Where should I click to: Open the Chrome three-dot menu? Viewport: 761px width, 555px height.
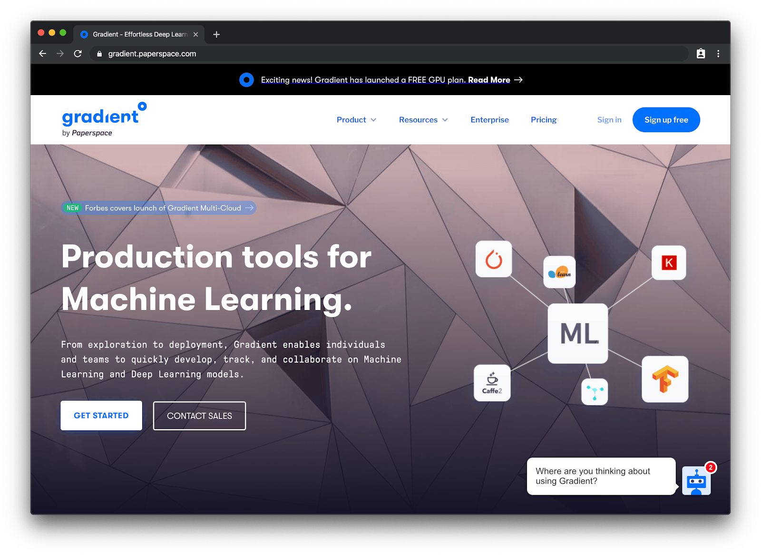point(718,54)
